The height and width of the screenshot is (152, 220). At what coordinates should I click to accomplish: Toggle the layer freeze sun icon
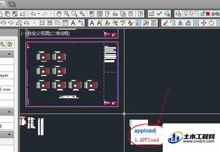point(191,13)
